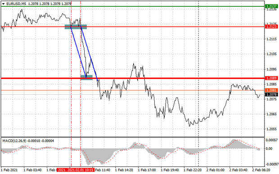Screen dimensions: 279x174
Task: Click the MACD(12,26,9) indicator label
Action: click(x=14, y=141)
